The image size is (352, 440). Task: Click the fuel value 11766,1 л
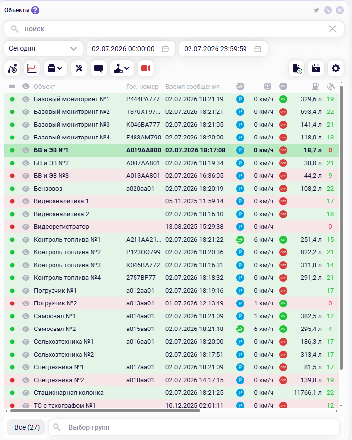point(307,393)
